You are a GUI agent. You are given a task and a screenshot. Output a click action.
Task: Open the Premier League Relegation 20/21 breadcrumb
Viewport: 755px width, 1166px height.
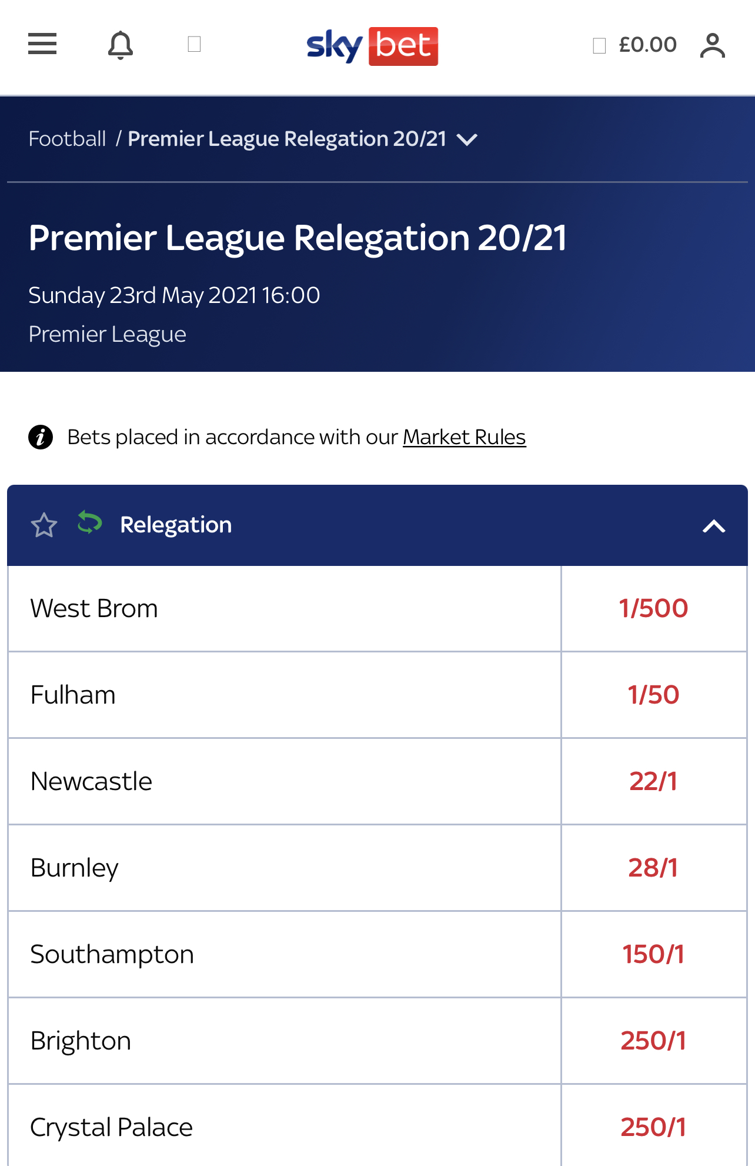click(x=287, y=139)
